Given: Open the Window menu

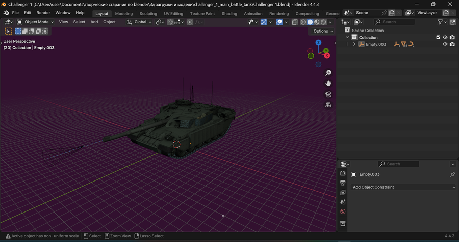Looking at the screenshot, I should click(63, 13).
